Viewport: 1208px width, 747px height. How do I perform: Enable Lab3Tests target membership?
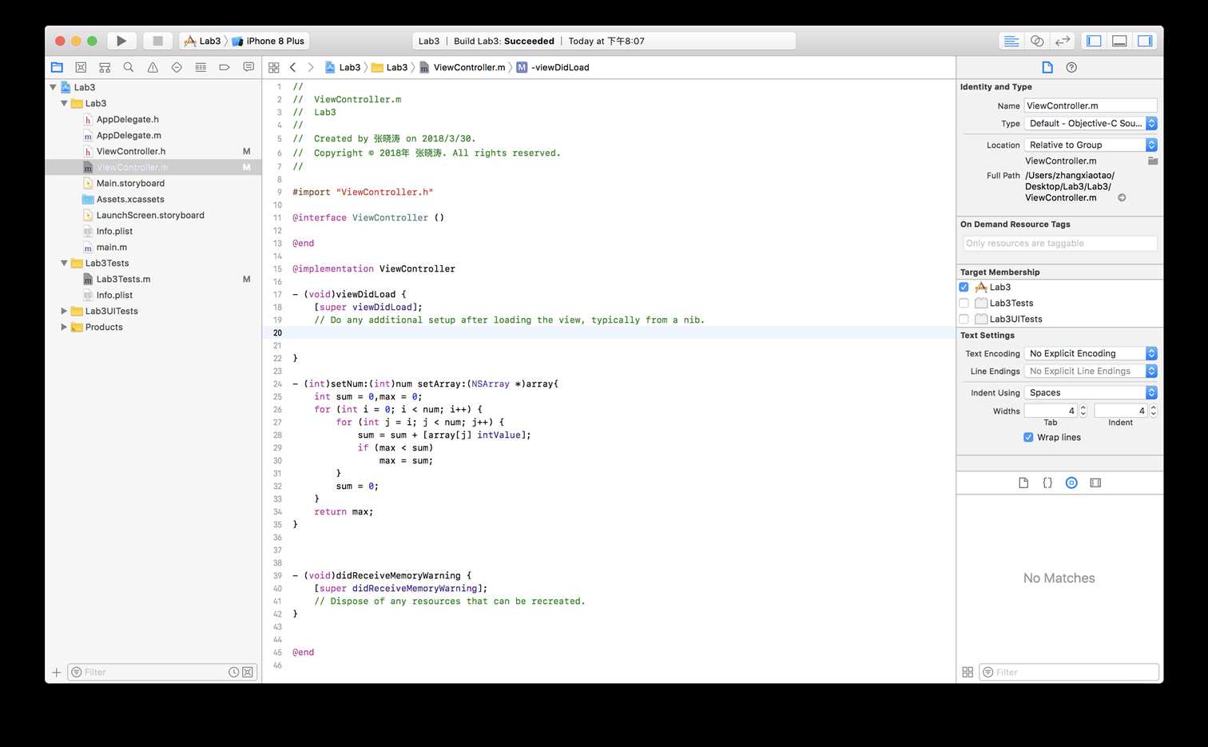[x=964, y=303]
